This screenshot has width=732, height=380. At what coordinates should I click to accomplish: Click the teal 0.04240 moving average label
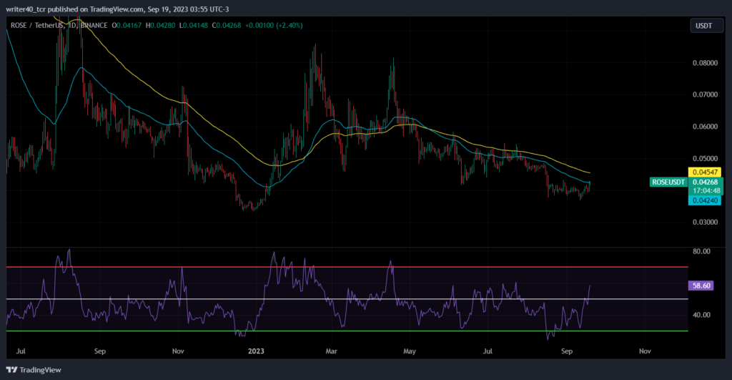pyautogui.click(x=705, y=200)
